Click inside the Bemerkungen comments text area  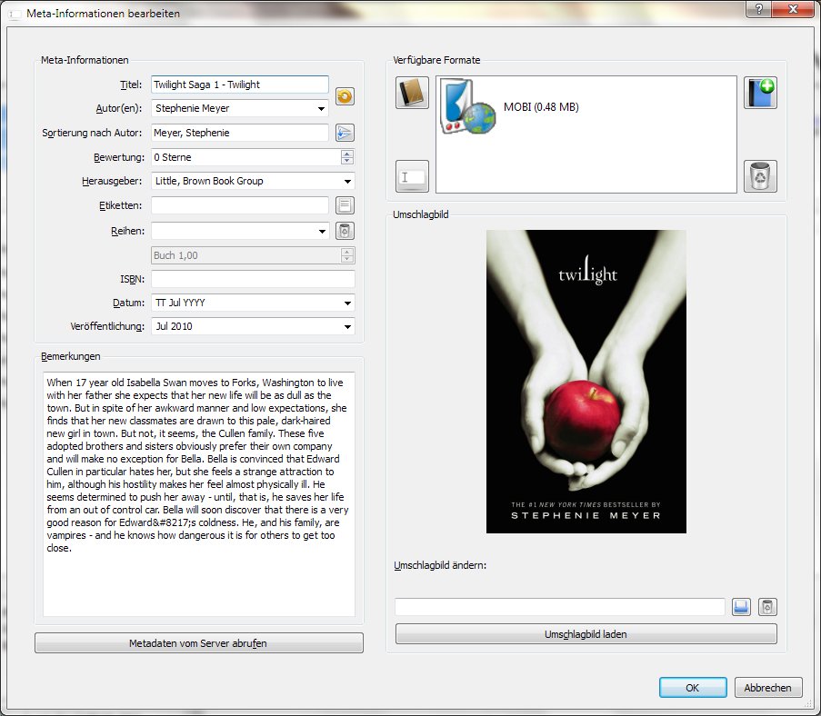199,494
